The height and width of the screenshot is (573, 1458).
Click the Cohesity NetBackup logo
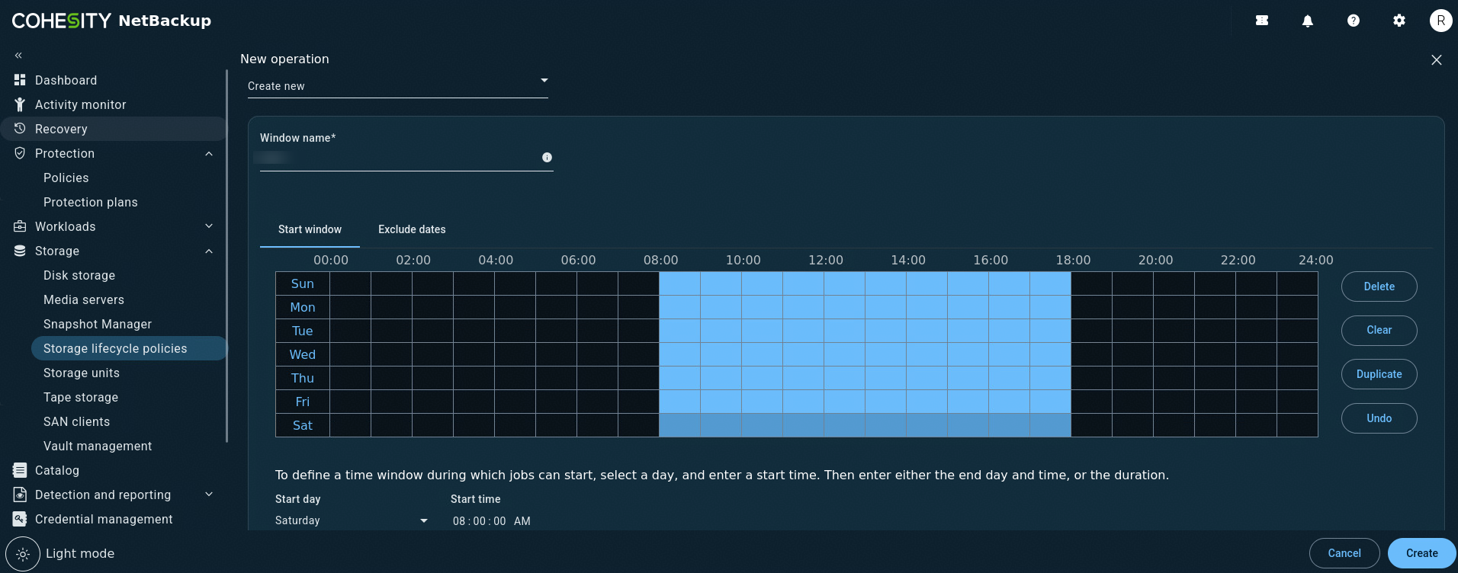coord(111,21)
